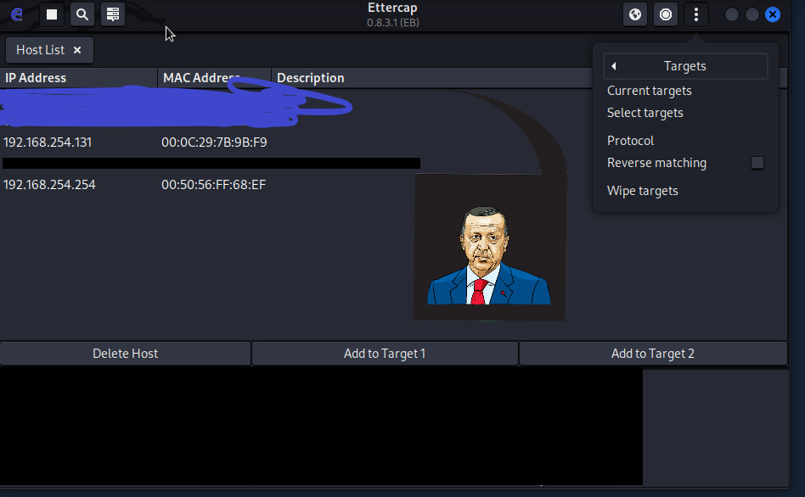Go back using the Targets menu header

[685, 66]
